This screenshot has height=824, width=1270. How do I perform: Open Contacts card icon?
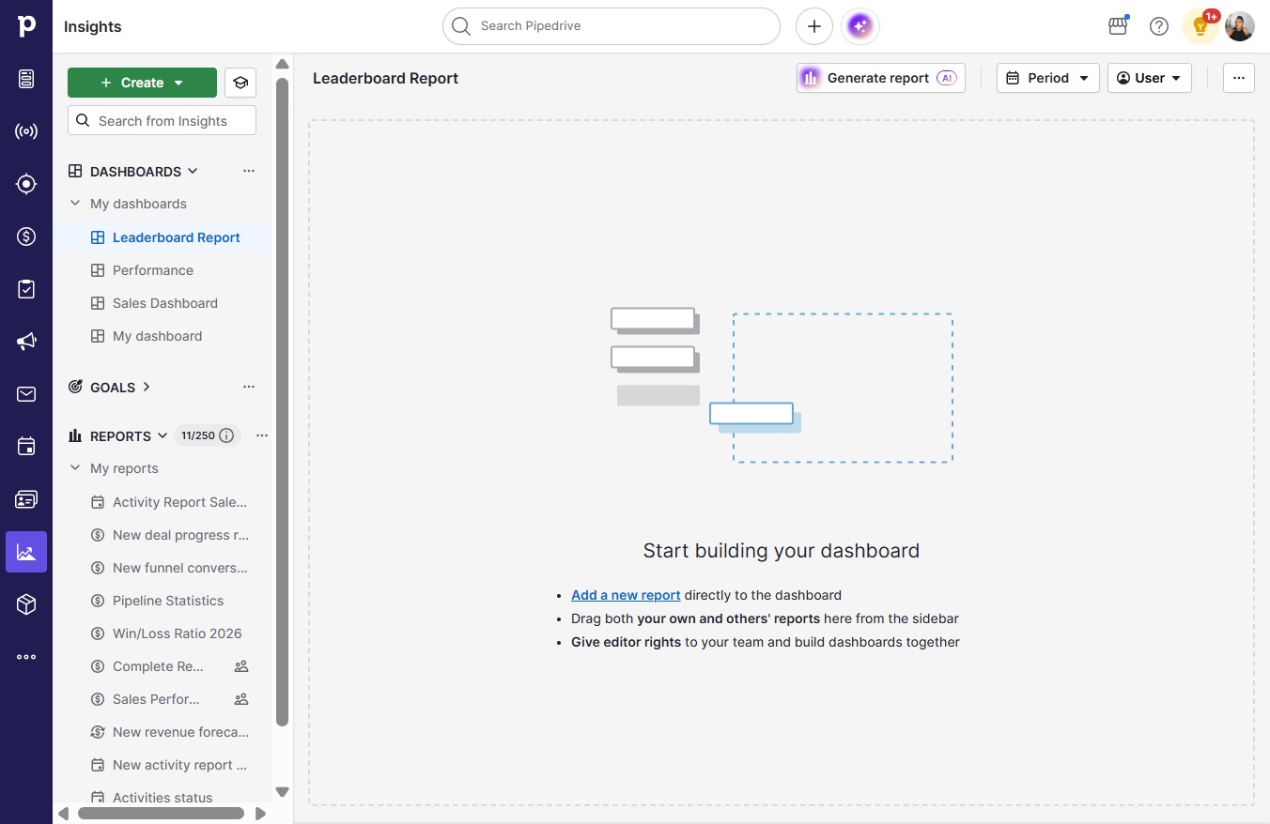26,499
